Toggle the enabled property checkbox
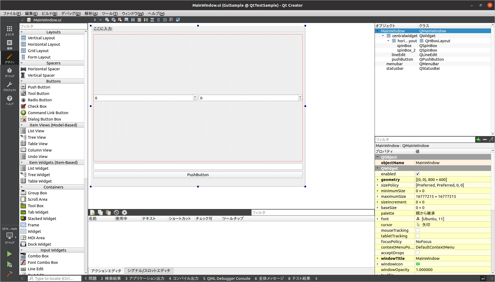 coord(418,174)
